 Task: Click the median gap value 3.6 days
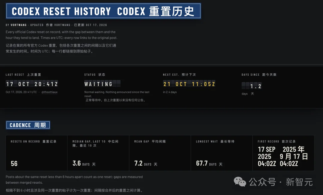[84, 164]
